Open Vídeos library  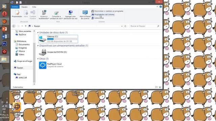(x=20, y=54)
